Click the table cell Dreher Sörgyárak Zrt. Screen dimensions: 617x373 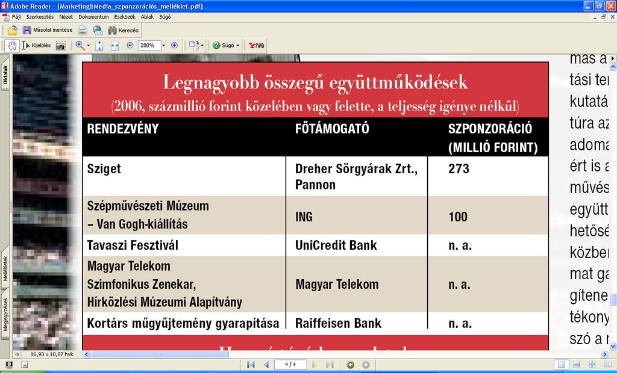[x=356, y=168]
